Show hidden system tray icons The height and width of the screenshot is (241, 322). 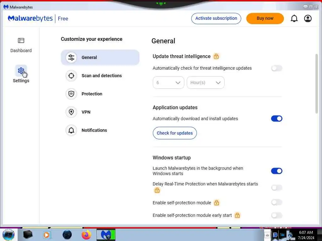tap(267, 235)
